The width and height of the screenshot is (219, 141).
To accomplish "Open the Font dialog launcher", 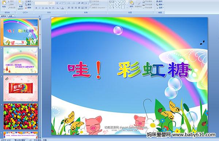I will (65, 12).
